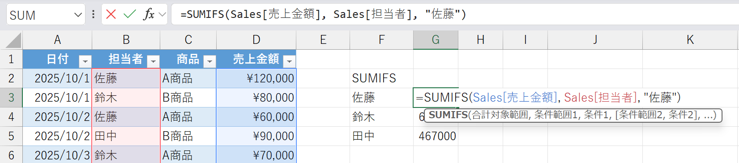Click B商品 in row 5
Screen dimensions: 739x163
(x=188, y=136)
